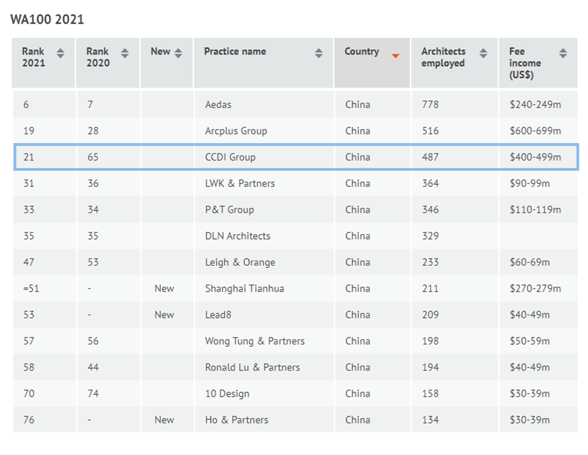The height and width of the screenshot is (455, 588).
Task: Sort by Practice name arrows
Action: point(319,53)
